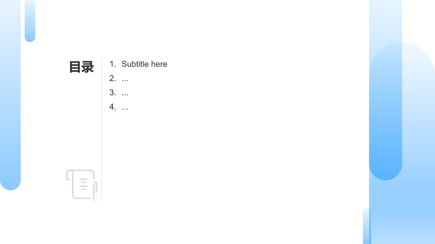Click the curled top-left corner of scroll icon

point(69,175)
